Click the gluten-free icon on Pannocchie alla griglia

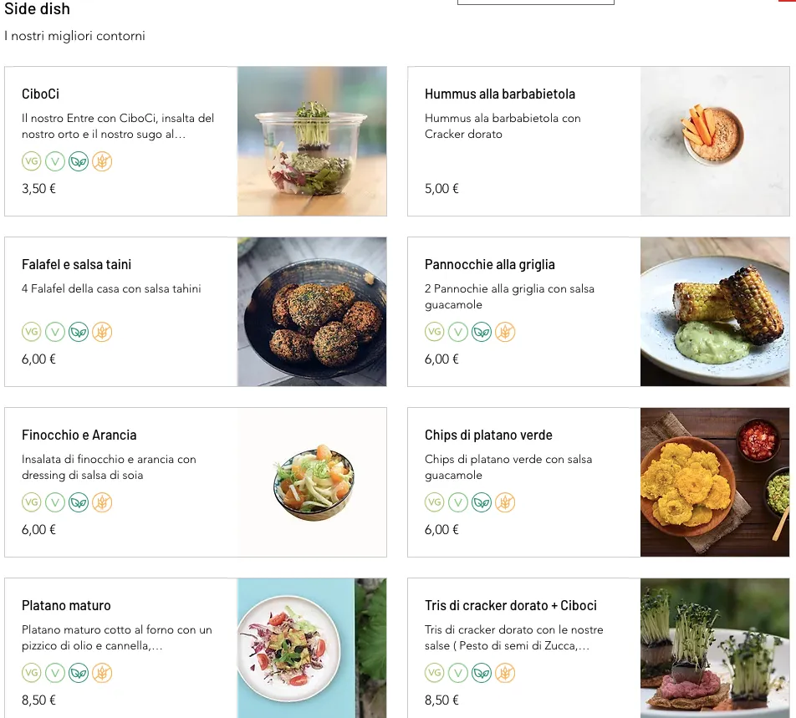coord(505,332)
